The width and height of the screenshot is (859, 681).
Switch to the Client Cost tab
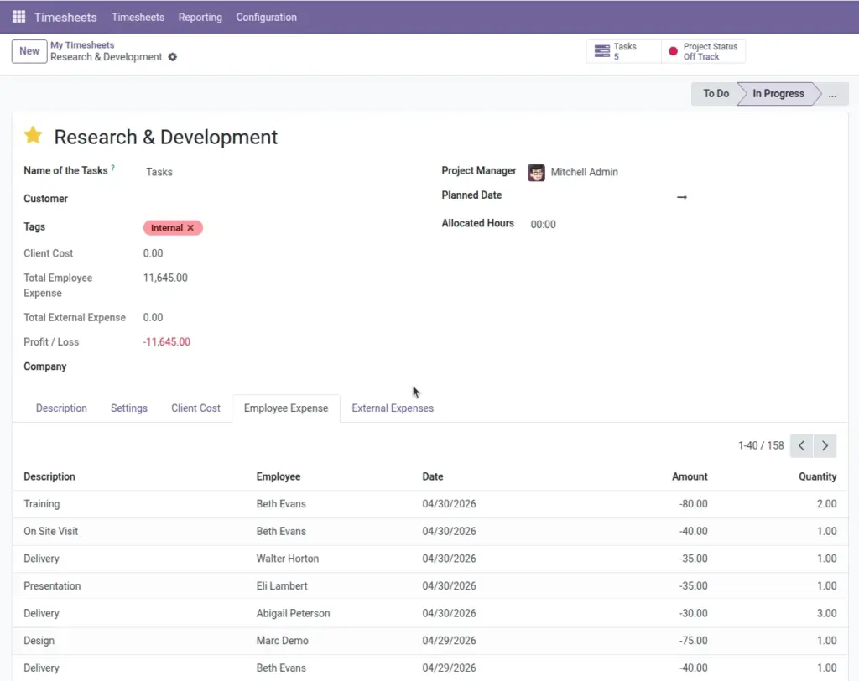click(x=195, y=408)
